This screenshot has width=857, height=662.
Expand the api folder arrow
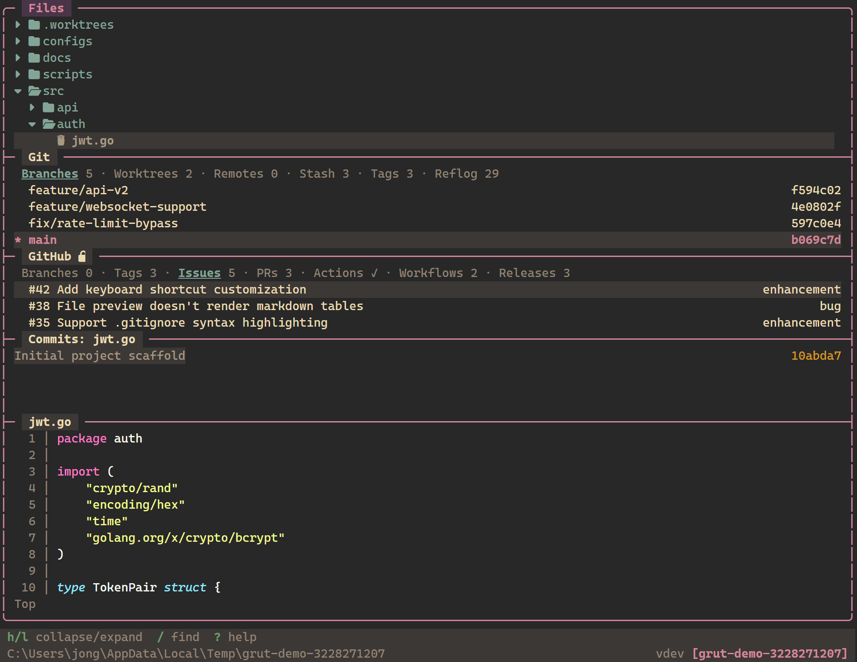(x=32, y=108)
